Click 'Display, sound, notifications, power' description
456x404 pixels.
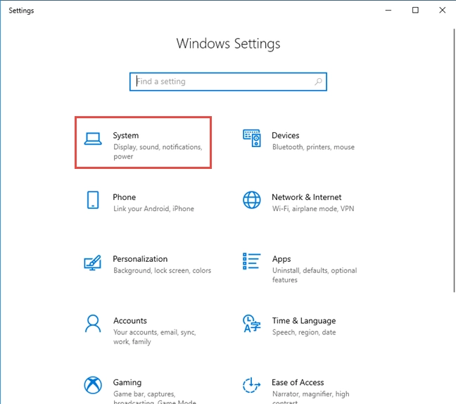pos(158,151)
